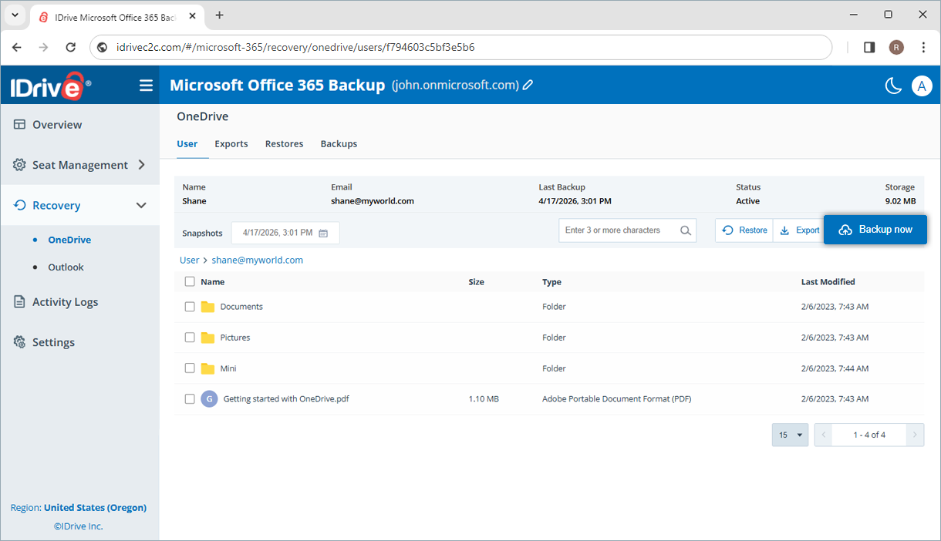
Task: Open the account avatar menu
Action: point(922,86)
